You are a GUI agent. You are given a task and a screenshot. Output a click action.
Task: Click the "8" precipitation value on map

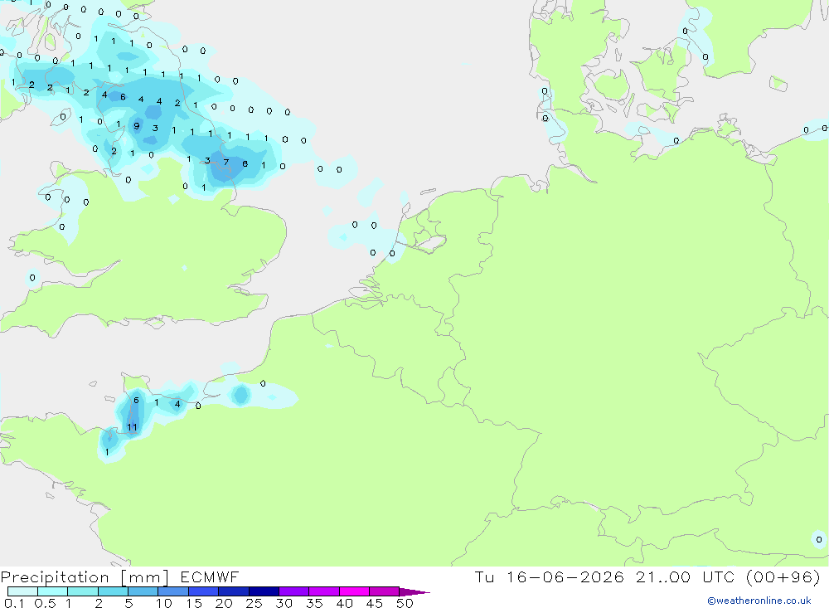point(245,163)
